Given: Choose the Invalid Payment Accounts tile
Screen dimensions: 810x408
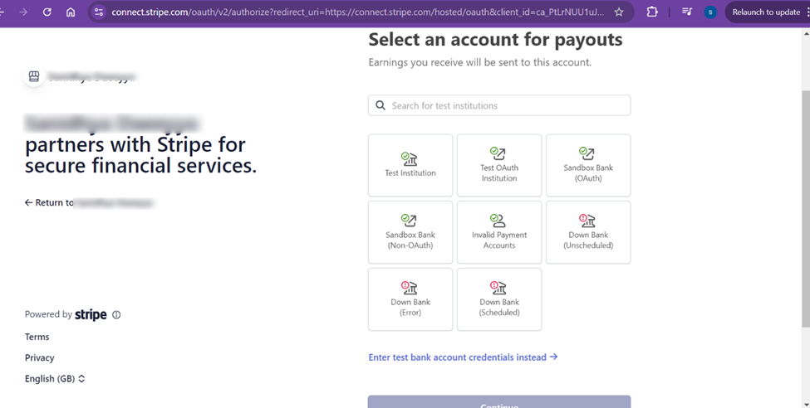Looking at the screenshot, I should [499, 232].
